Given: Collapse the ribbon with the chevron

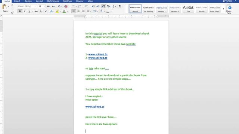Looking at the screenshot, I should point(235,1).
